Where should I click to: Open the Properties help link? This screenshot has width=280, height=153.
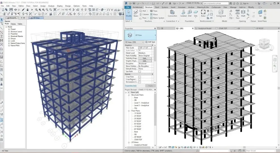tap(131, 86)
